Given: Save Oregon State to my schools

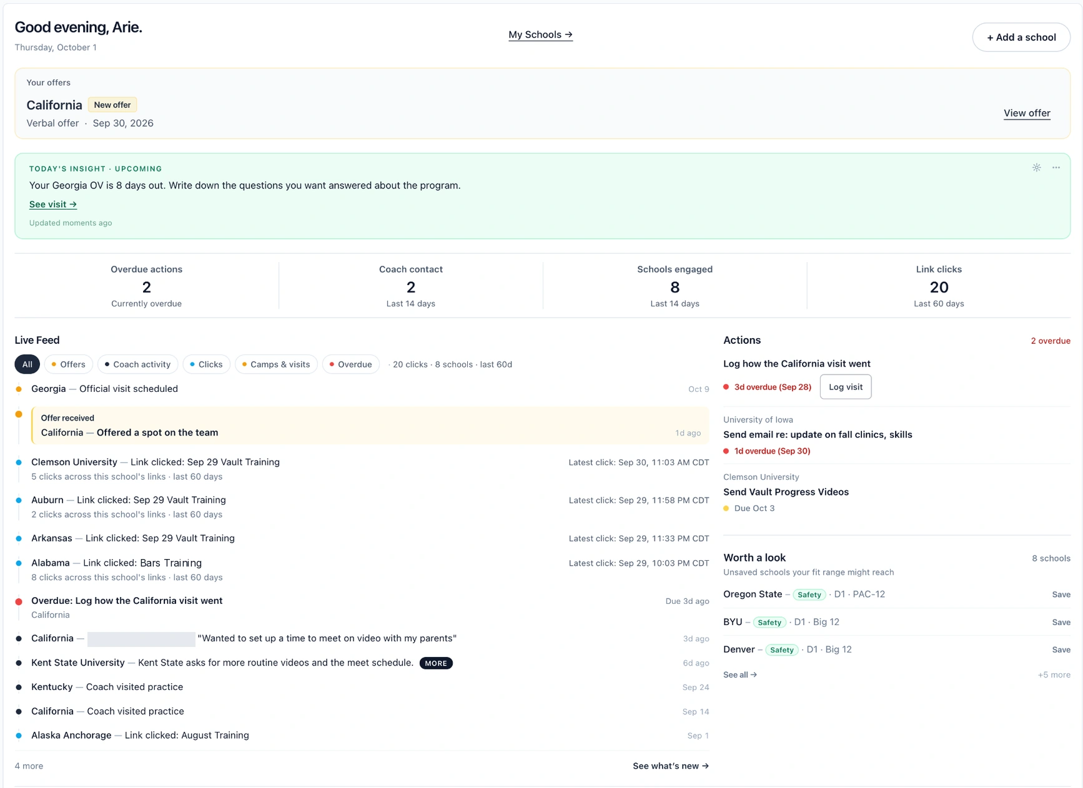Looking at the screenshot, I should point(1061,595).
